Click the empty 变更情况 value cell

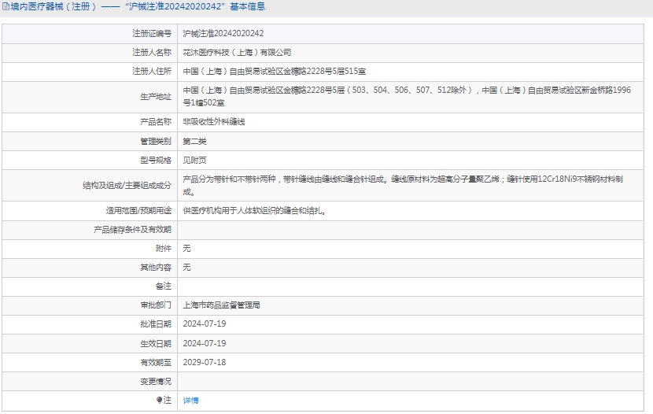(413, 382)
